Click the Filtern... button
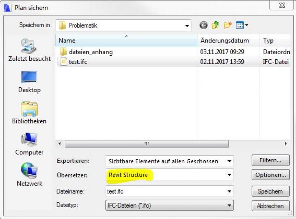296x219 pixels. point(270,160)
